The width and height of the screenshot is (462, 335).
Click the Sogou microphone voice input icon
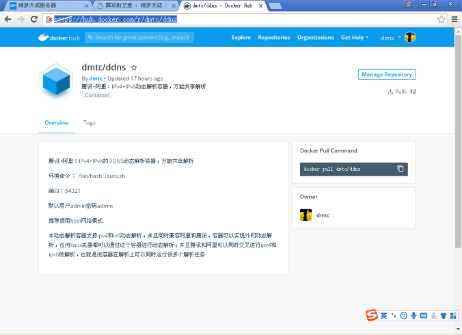click(x=414, y=315)
